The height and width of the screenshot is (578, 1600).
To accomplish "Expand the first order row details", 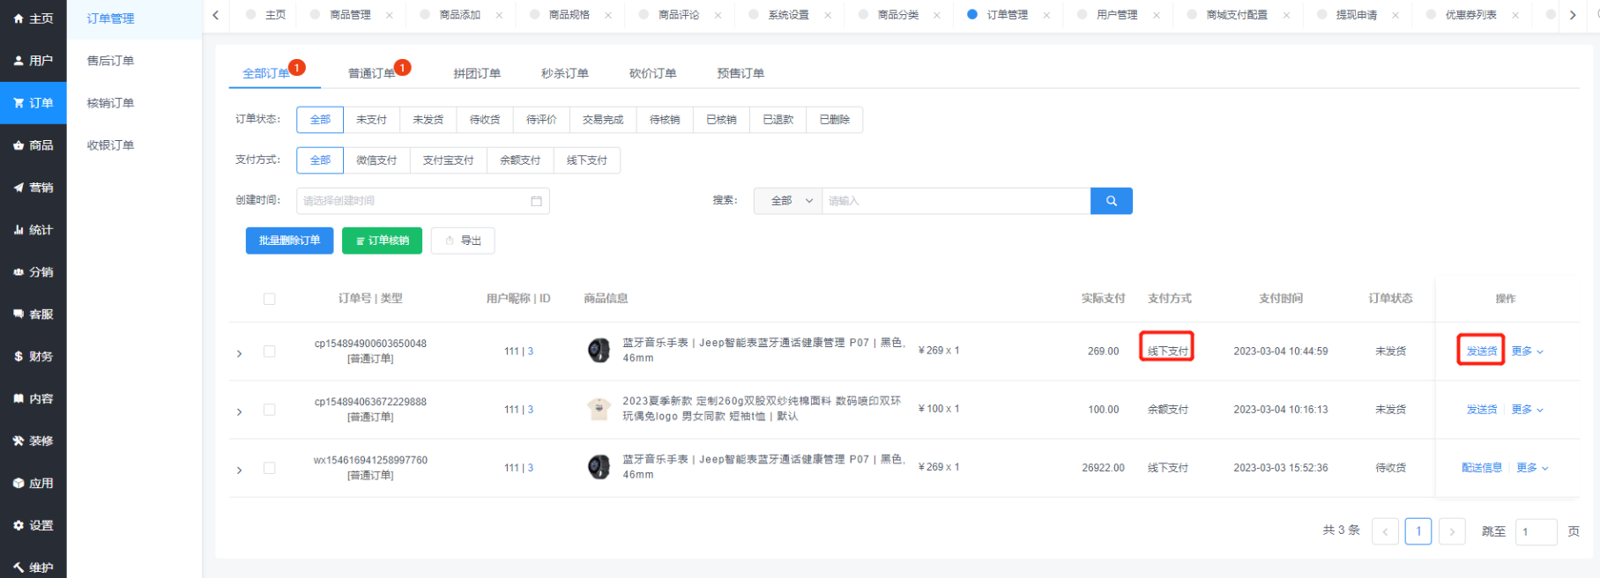I will pos(239,353).
